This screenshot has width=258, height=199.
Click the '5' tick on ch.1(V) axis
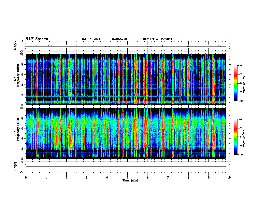tap(23, 41)
